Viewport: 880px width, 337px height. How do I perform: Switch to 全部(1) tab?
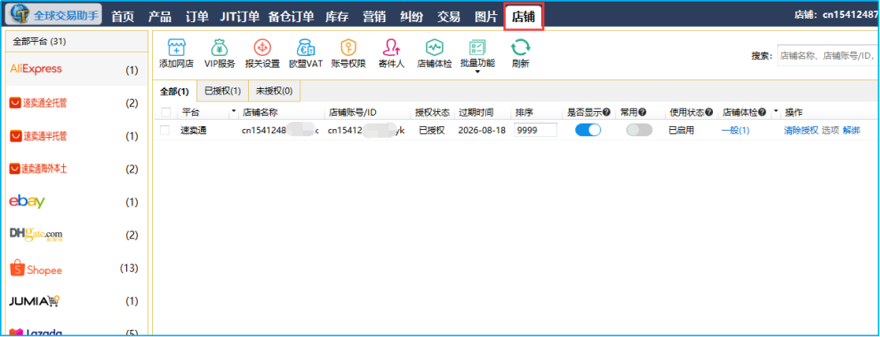click(x=174, y=92)
